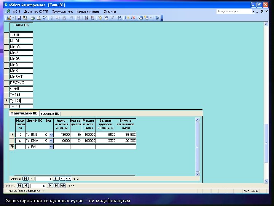Open the first menu bar item
The width and height of the screenshot is (274, 206).
coord(16,11)
